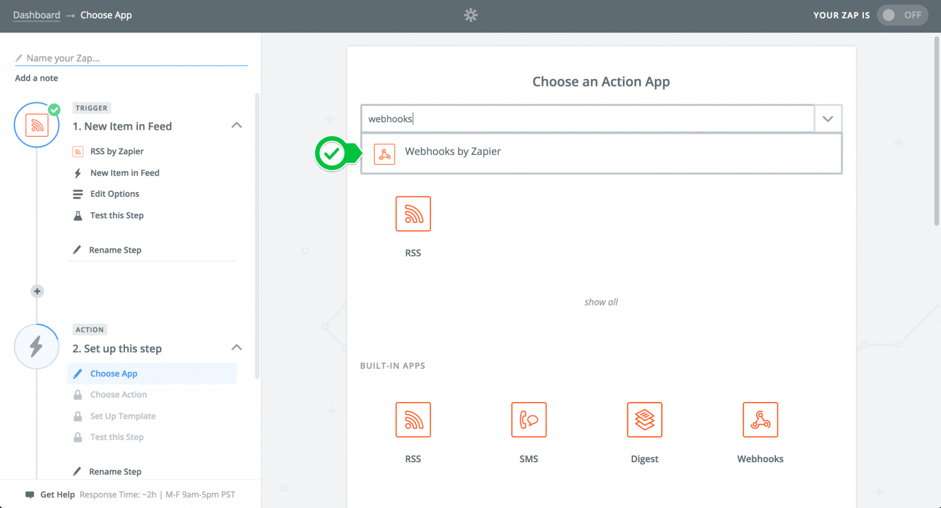Click the ACTION badge label
This screenshot has width=941, height=508.
(90, 329)
